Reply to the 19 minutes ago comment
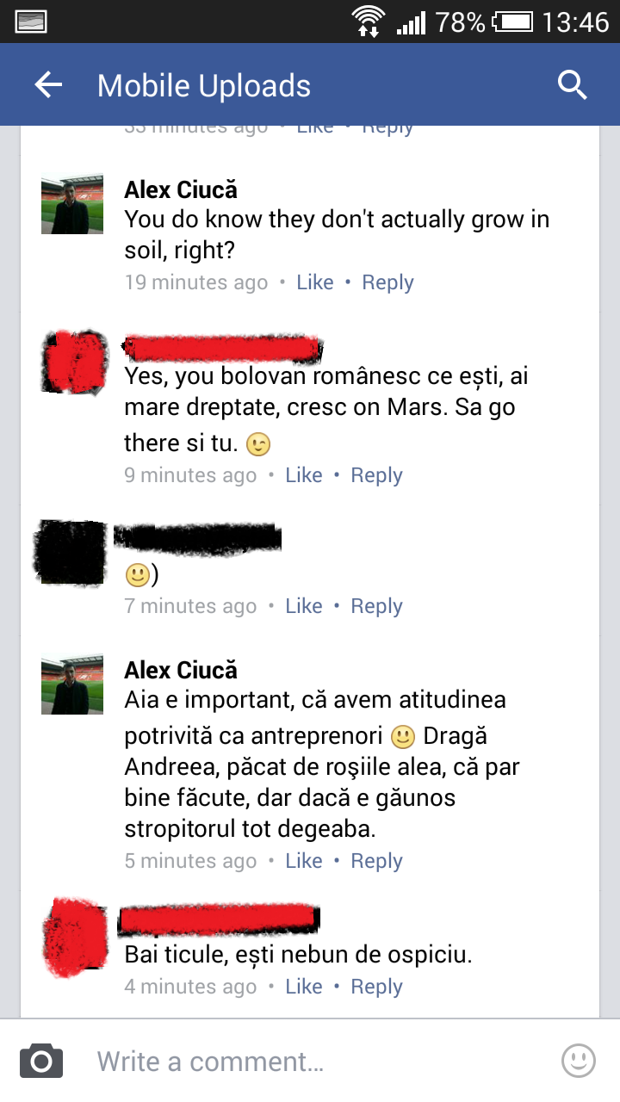 coord(387,282)
